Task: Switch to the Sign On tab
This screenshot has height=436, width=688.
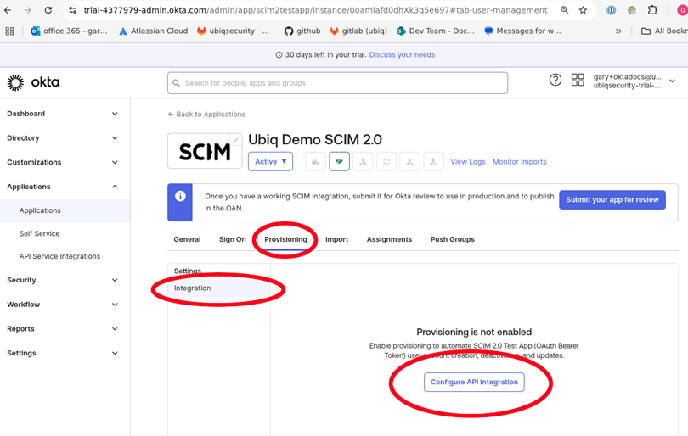Action: tap(233, 239)
